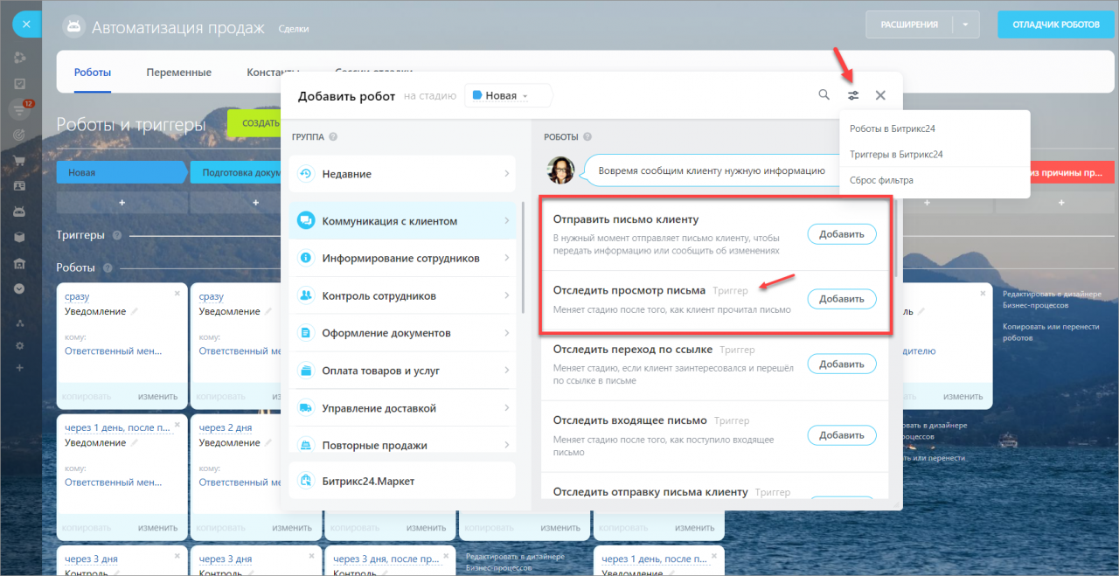Click the shopping cart icon in left sidebar

pyautogui.click(x=19, y=161)
